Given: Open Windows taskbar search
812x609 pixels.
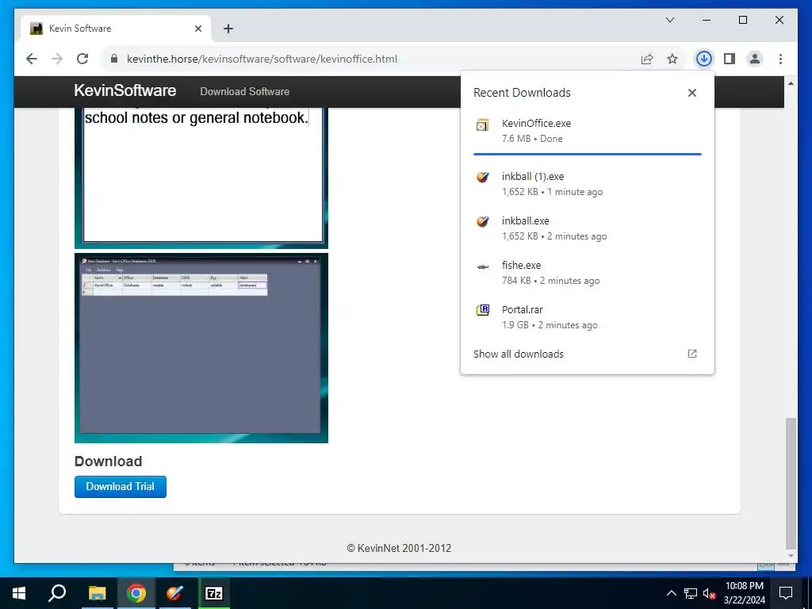Looking at the screenshot, I should click(57, 593).
